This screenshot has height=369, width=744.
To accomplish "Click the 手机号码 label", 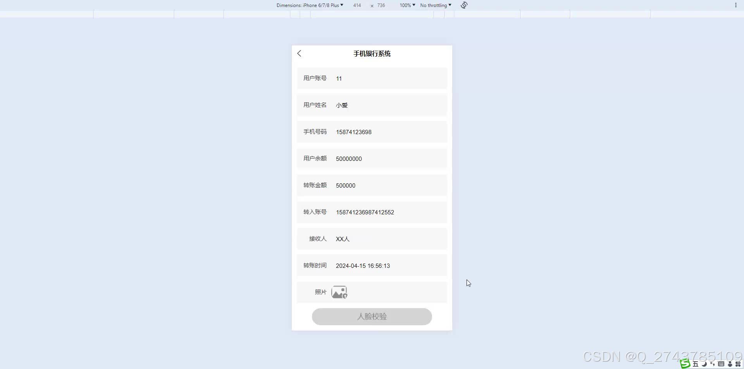I will 315,131.
